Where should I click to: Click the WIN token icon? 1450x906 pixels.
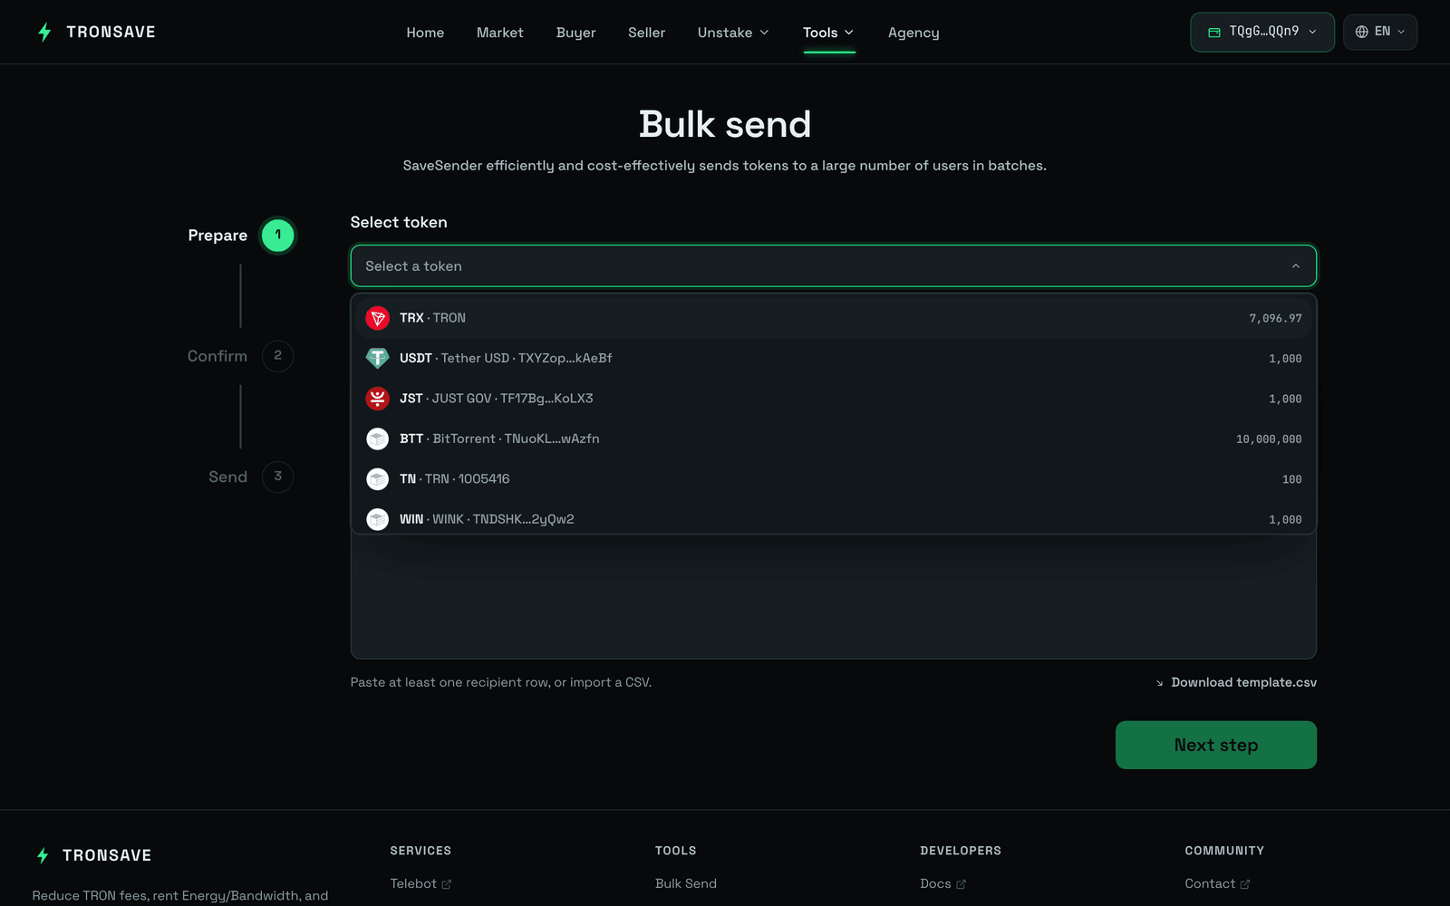pos(377,519)
